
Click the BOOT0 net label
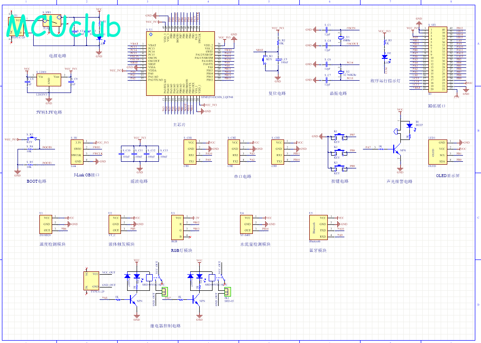point(47,147)
